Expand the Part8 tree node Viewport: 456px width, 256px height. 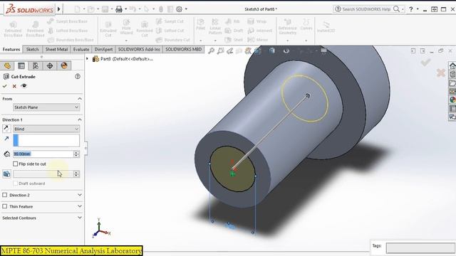[x=87, y=58]
